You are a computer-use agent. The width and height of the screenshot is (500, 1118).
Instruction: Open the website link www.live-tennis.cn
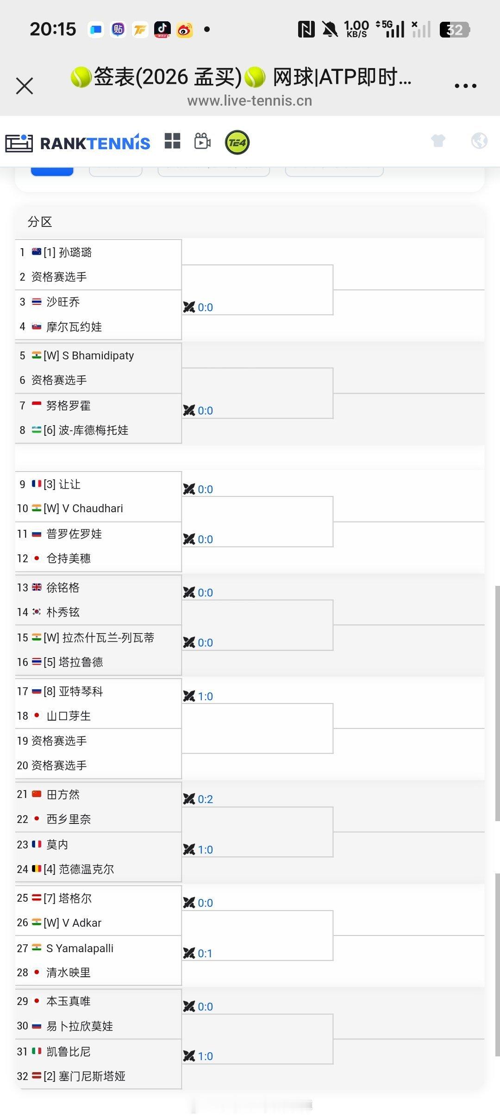pos(250,100)
